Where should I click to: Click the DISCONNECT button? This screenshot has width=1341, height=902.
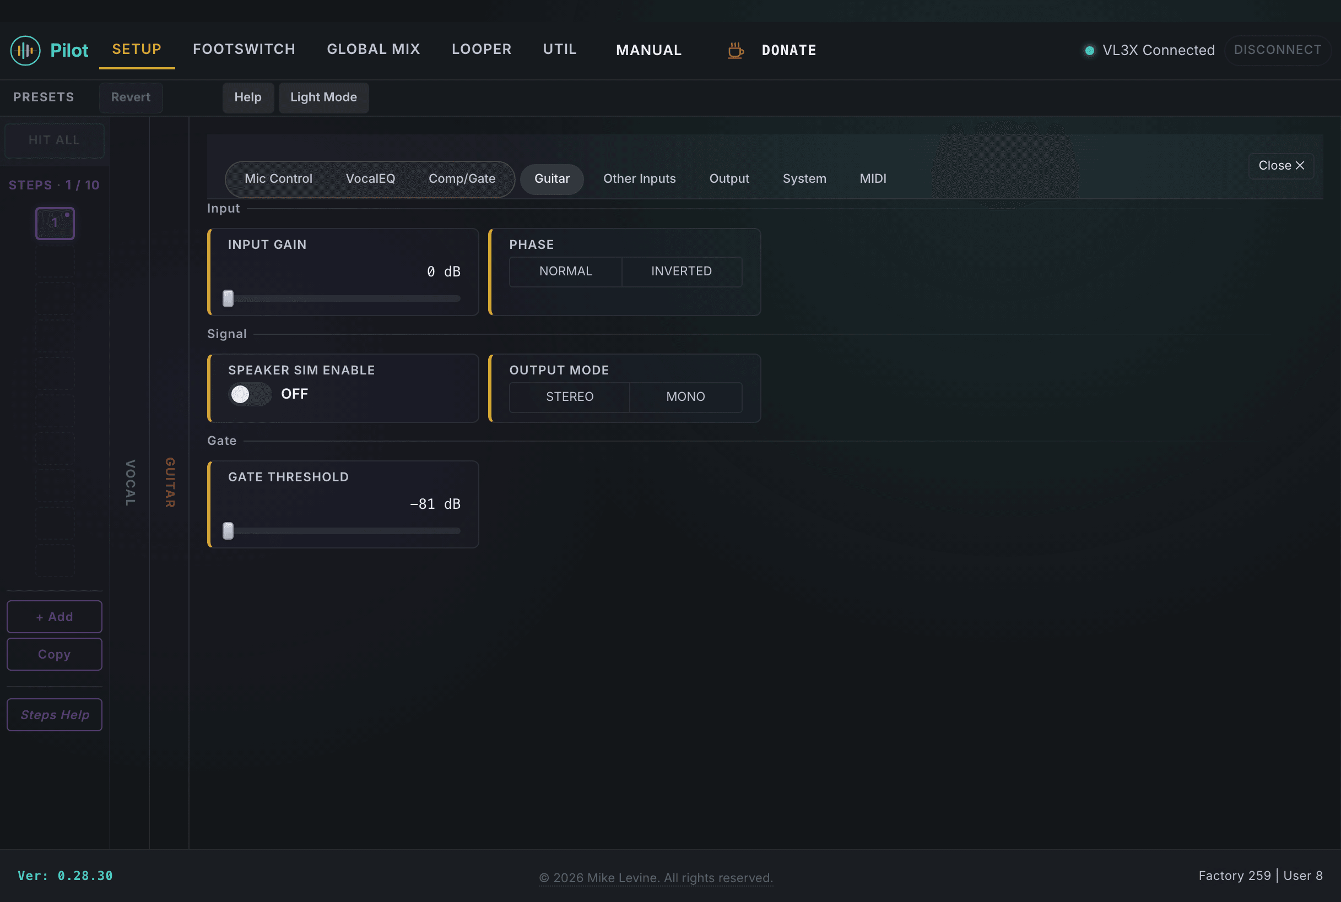click(1278, 50)
